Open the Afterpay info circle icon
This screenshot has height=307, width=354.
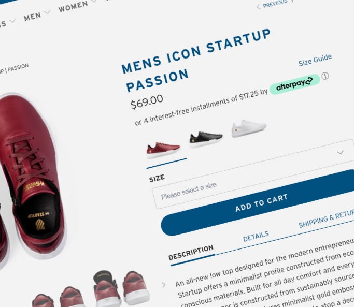pos(325,76)
